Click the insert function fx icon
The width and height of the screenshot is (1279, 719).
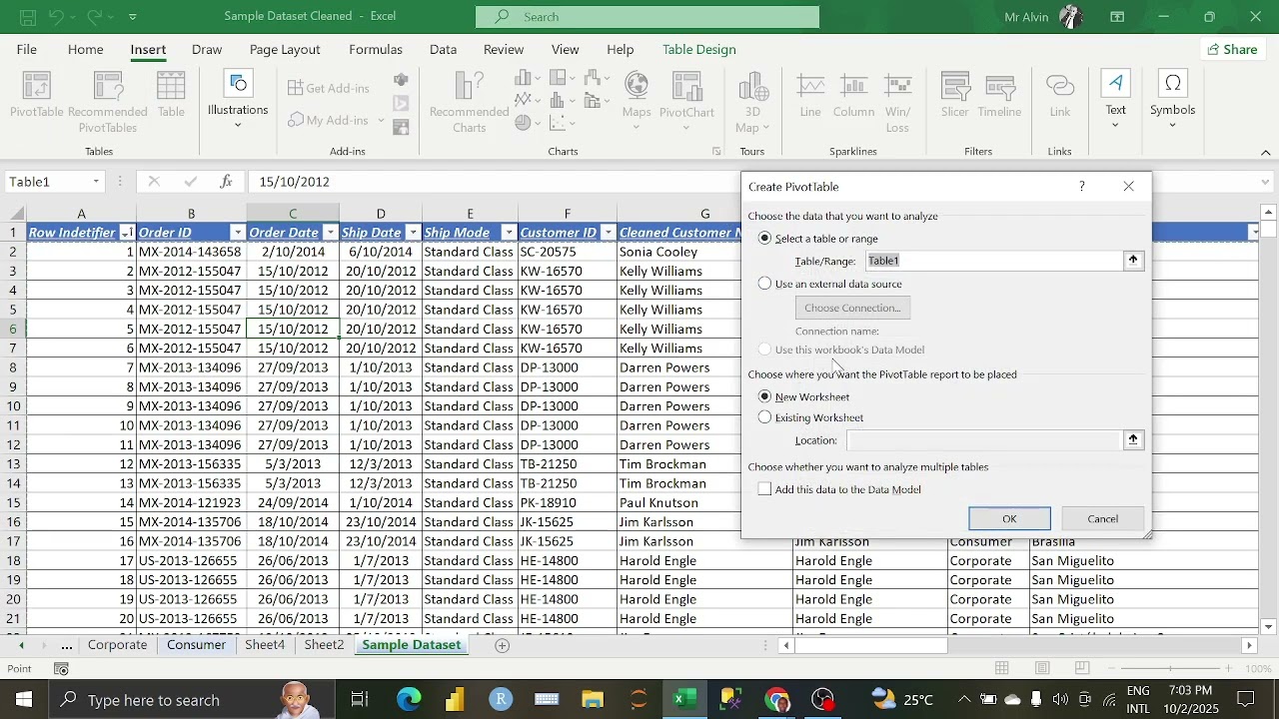(227, 182)
